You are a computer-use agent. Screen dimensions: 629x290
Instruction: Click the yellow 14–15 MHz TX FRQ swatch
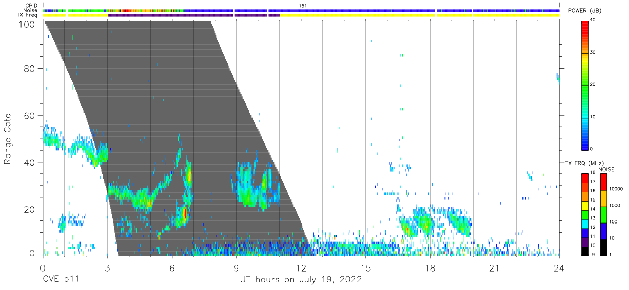(585, 206)
